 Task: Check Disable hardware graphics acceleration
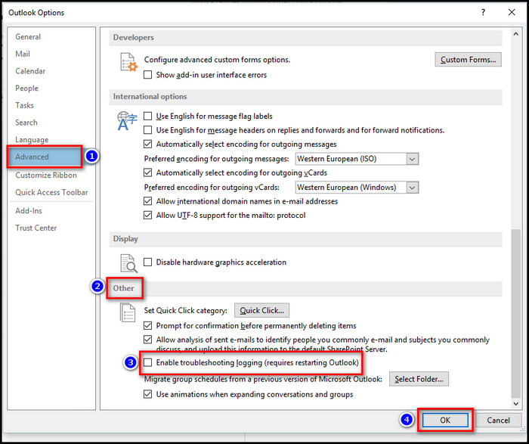148,262
